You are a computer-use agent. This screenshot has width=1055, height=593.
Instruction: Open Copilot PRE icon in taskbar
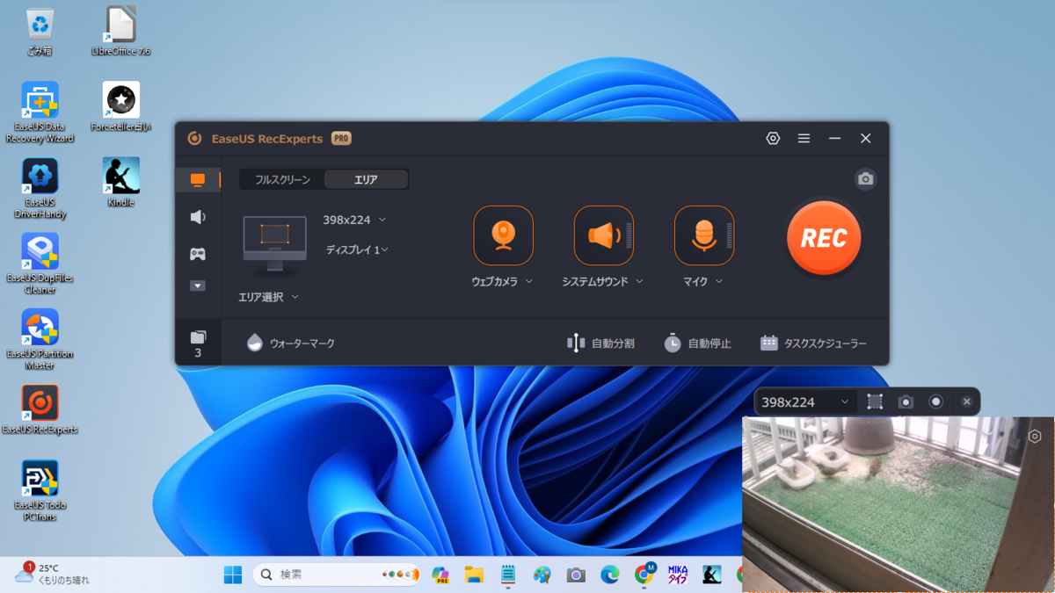coord(440,575)
